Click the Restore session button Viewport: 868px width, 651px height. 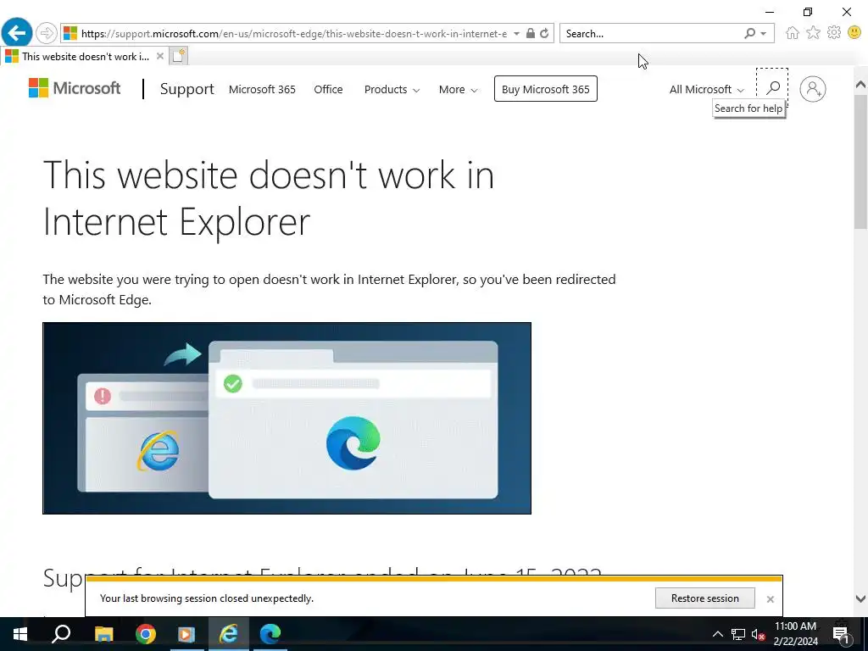point(704,598)
